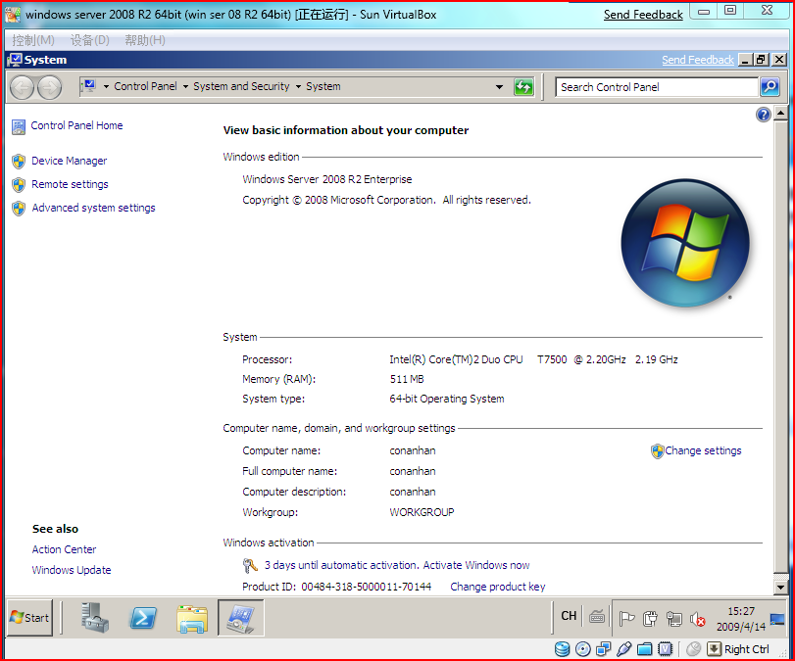Click the Change settings shield icon

[657, 450]
